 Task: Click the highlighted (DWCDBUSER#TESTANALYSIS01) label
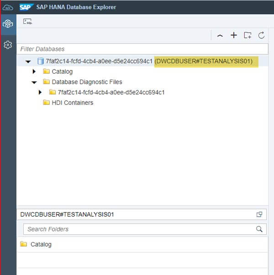204,61
